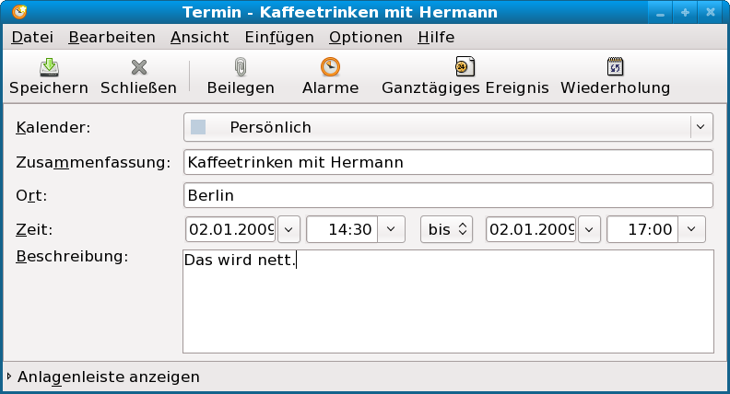Screen dimensions: 730x394
Task: Open the Datei menu
Action: point(32,37)
